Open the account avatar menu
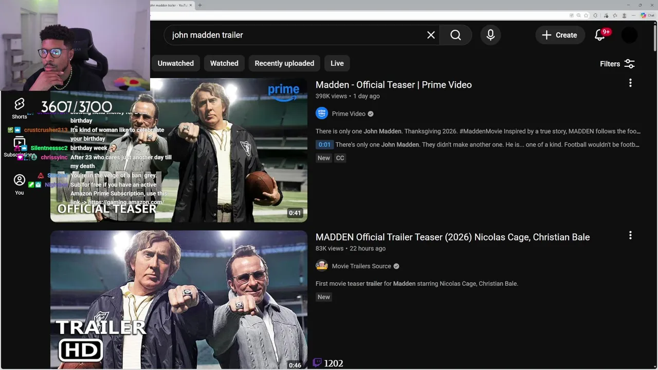Viewport: 658px width, 370px height. (x=630, y=35)
